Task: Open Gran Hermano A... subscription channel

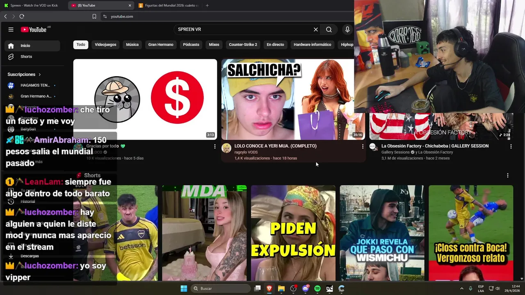Action: click(32, 96)
